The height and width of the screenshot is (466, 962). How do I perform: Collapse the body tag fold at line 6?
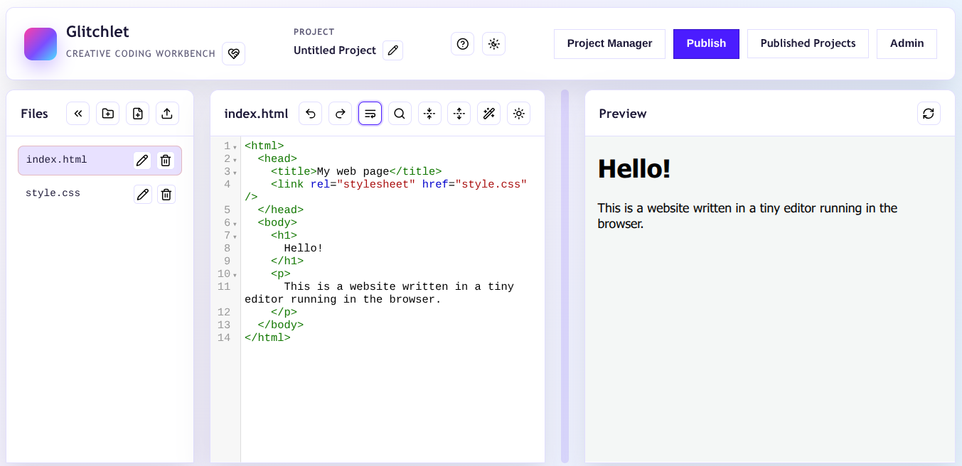235,224
